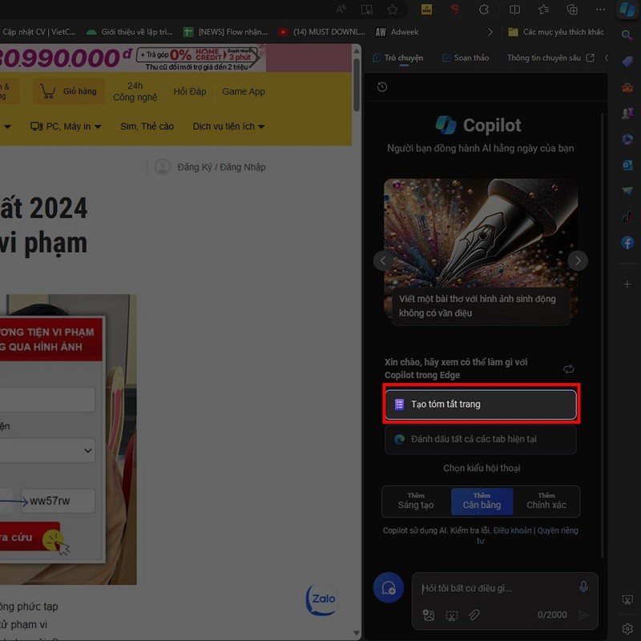
Task: Click the microphone icon for voice input
Action: 583,587
